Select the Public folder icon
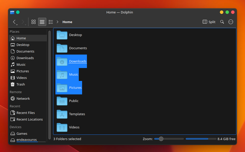This screenshot has width=245, height=152. [x=62, y=101]
